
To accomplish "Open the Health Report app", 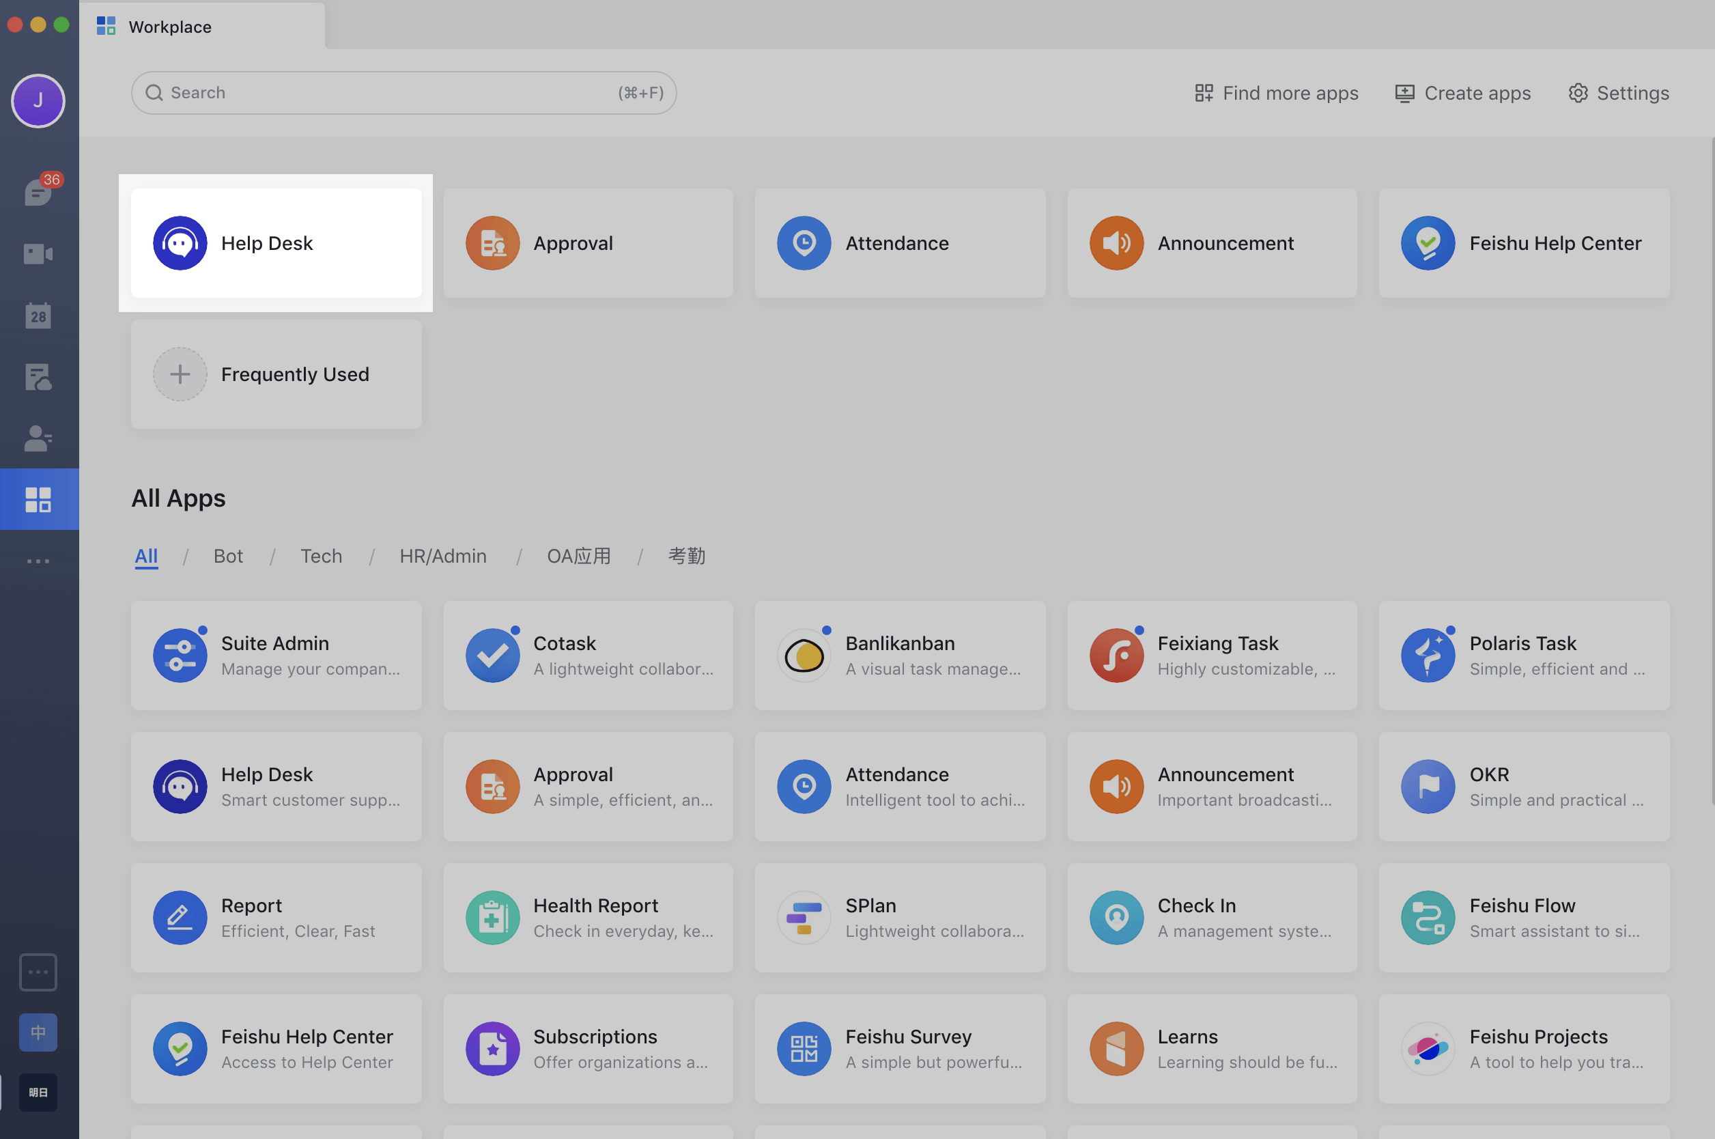I will pyautogui.click(x=588, y=918).
